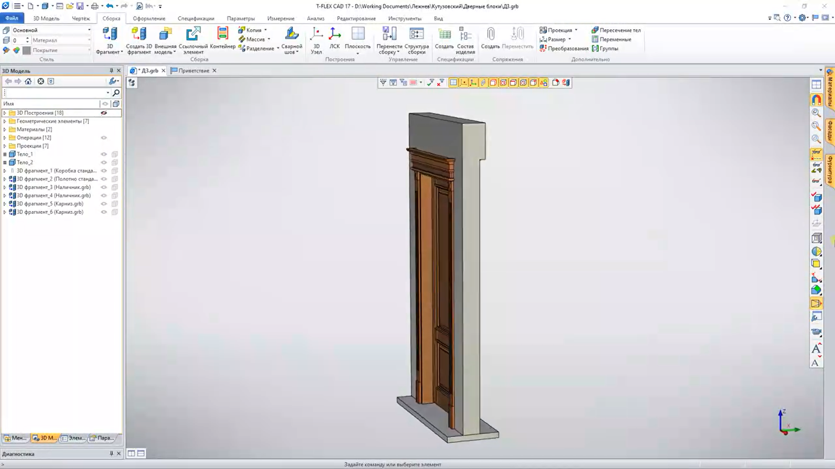835x469 pixels.
Task: Click the model tree search input field
Action: click(x=56, y=93)
